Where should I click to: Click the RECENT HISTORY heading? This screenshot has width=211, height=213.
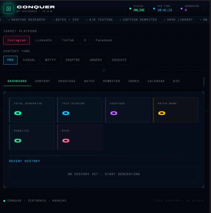tap(25, 161)
